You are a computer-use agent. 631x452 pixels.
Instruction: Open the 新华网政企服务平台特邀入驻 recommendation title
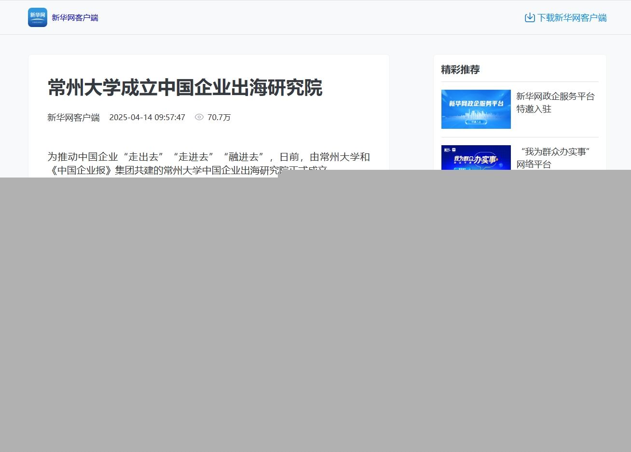(555, 102)
